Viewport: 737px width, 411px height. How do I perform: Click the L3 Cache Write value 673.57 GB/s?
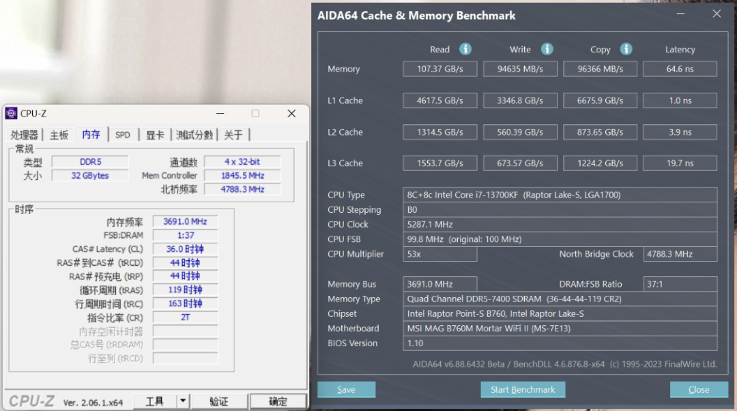(520, 164)
